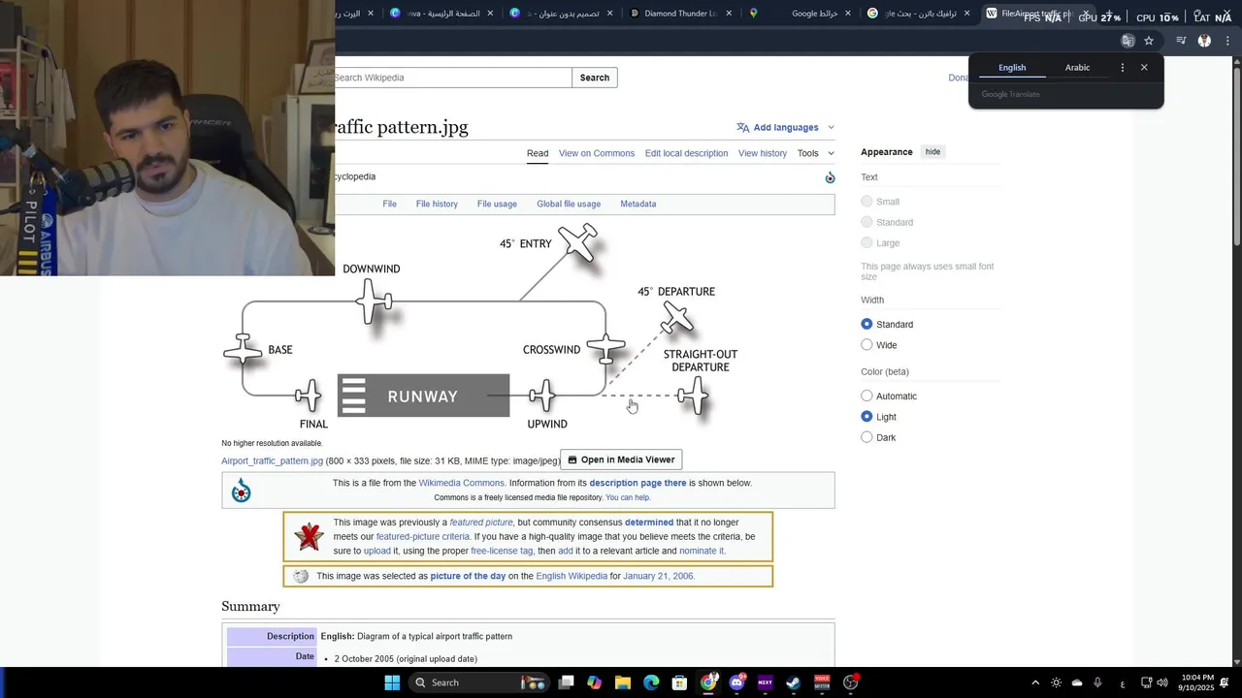
Task: Select Dark color mode
Action: click(x=866, y=437)
